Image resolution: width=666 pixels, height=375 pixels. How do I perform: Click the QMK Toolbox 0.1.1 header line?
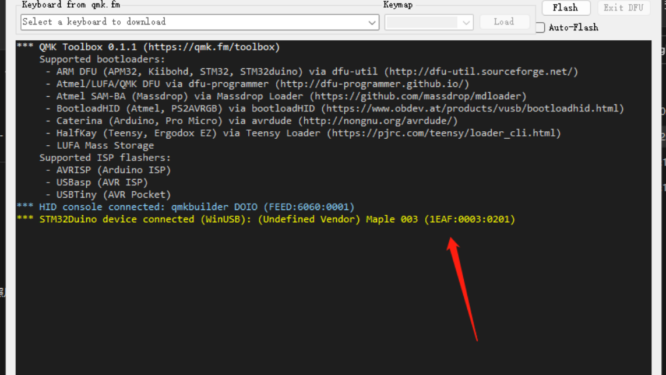tap(148, 47)
